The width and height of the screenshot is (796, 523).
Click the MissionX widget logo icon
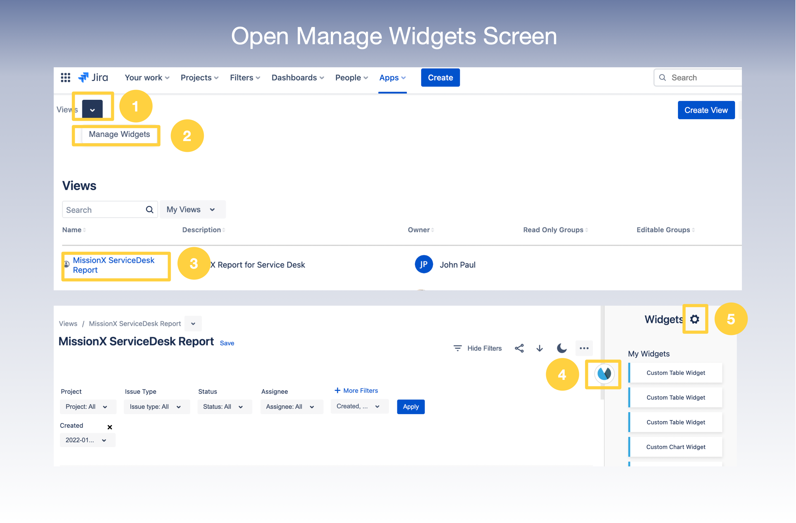tap(603, 374)
